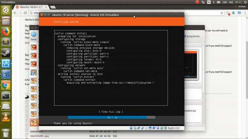The image size is (248, 139).
Task: Open the keyboard language indicator
Action: pos(209,2)
